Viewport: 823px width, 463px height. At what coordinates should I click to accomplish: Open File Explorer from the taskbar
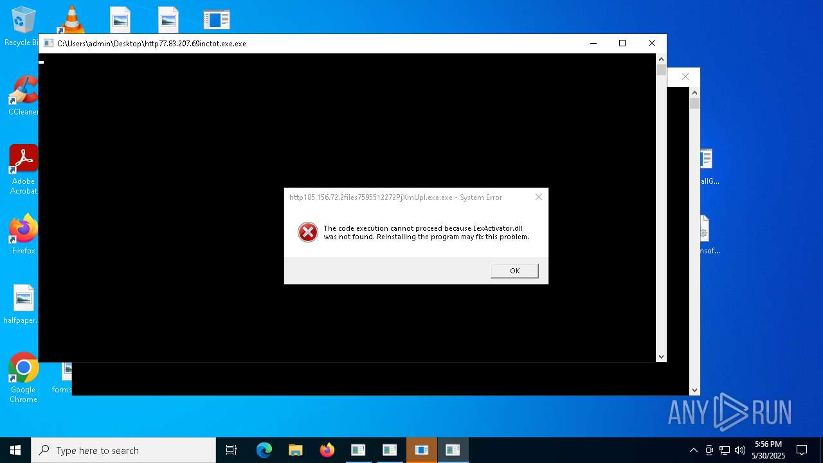295,450
